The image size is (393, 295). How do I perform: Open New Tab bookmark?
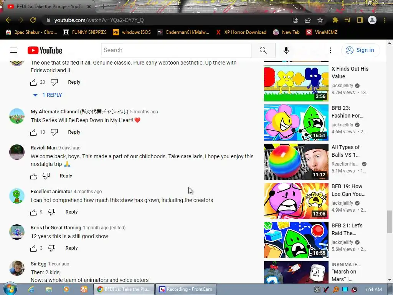pos(286,32)
